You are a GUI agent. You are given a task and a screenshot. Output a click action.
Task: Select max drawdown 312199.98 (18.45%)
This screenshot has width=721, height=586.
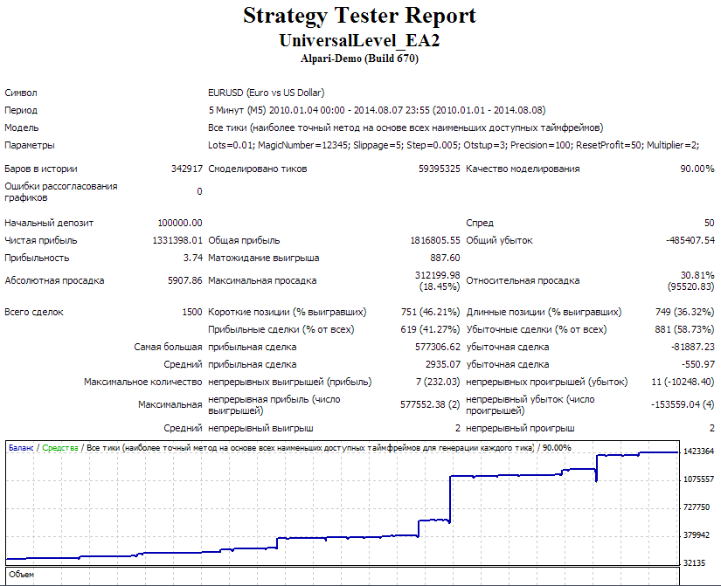pyautogui.click(x=437, y=281)
